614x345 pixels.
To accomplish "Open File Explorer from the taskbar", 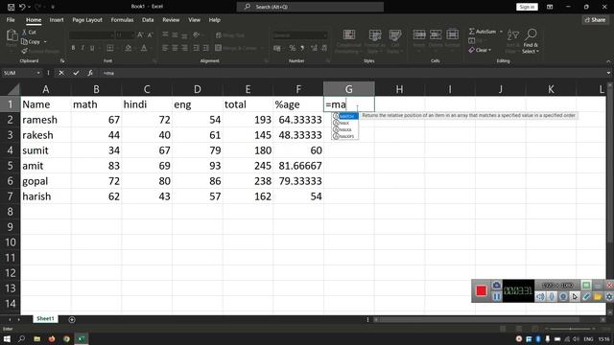I will [36, 338].
